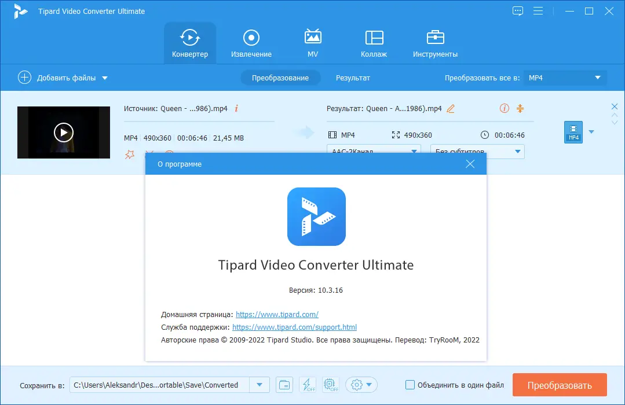Open the Конвертер tab

coord(190,43)
